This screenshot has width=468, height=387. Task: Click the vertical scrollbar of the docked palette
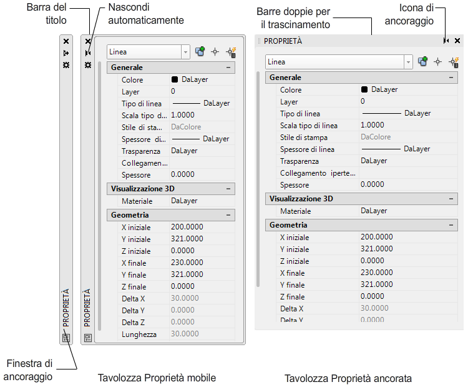258,179
